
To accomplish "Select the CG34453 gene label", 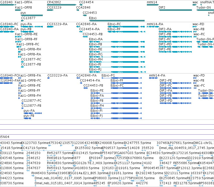I will 90,13.
